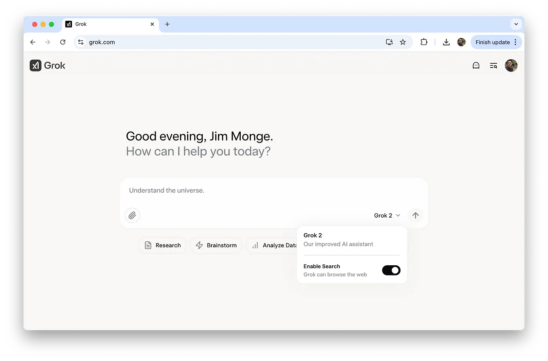This screenshot has height=361, width=548.
Task: Send message with up arrow button
Action: coord(416,215)
